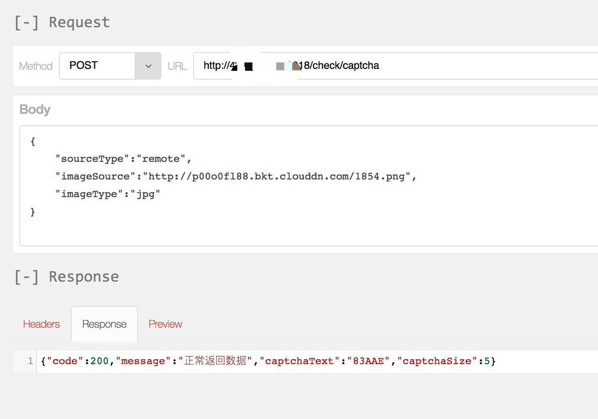Click the POST method value
This screenshot has height=419, width=598.
click(x=84, y=66)
